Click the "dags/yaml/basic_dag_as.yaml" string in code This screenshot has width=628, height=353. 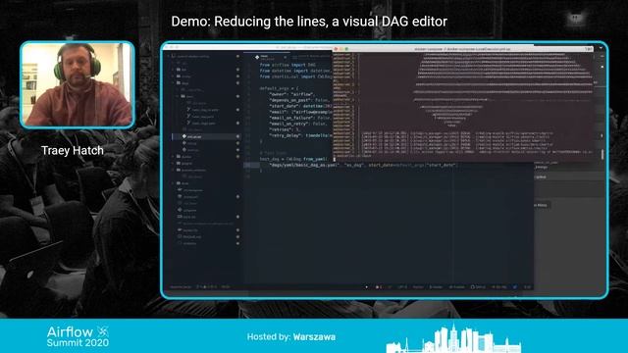tap(304, 165)
